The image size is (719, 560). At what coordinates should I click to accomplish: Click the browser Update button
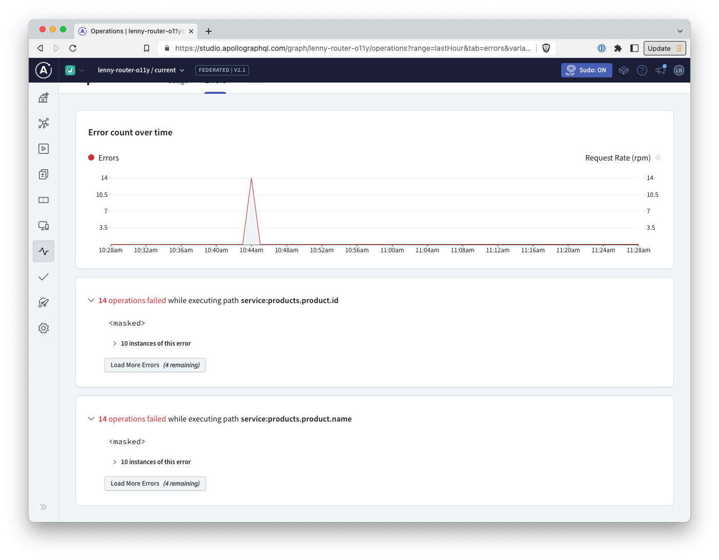pyautogui.click(x=665, y=48)
